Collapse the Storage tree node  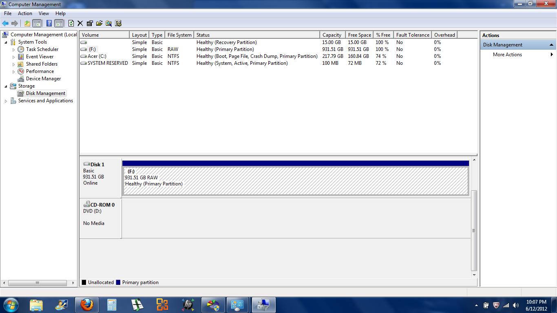coord(6,86)
